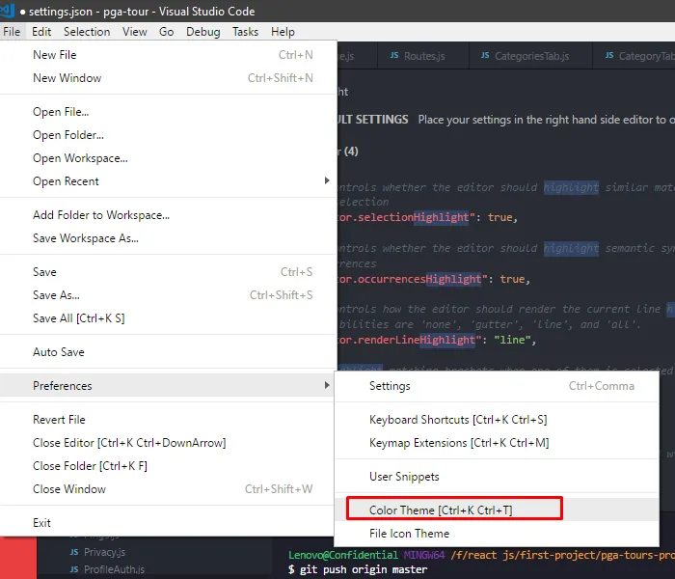Click the selectionHighlight setting line

(427, 217)
